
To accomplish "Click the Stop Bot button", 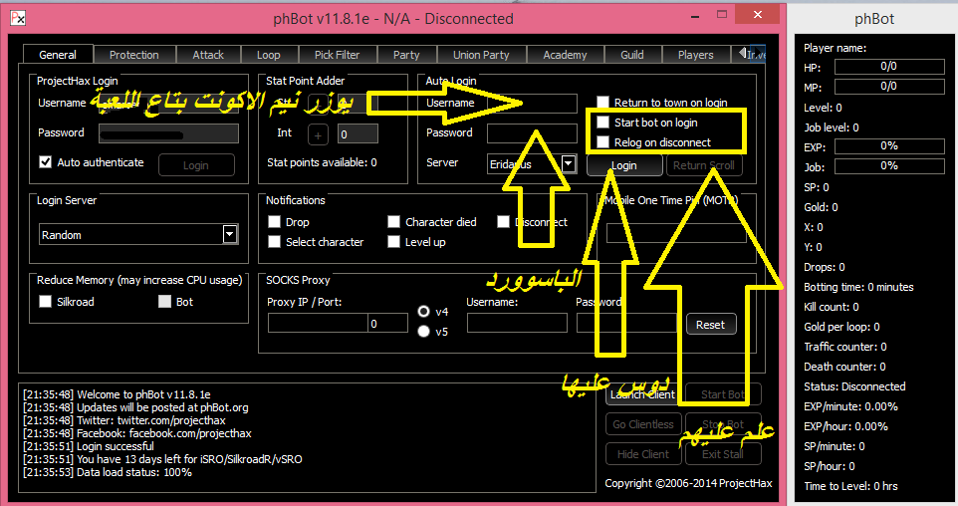I will (x=723, y=424).
